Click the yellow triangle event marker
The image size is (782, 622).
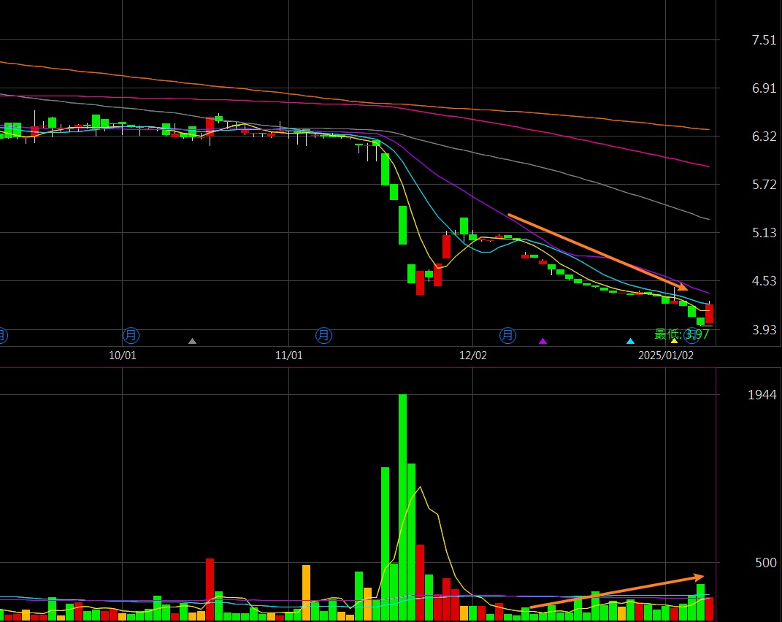click(x=674, y=341)
